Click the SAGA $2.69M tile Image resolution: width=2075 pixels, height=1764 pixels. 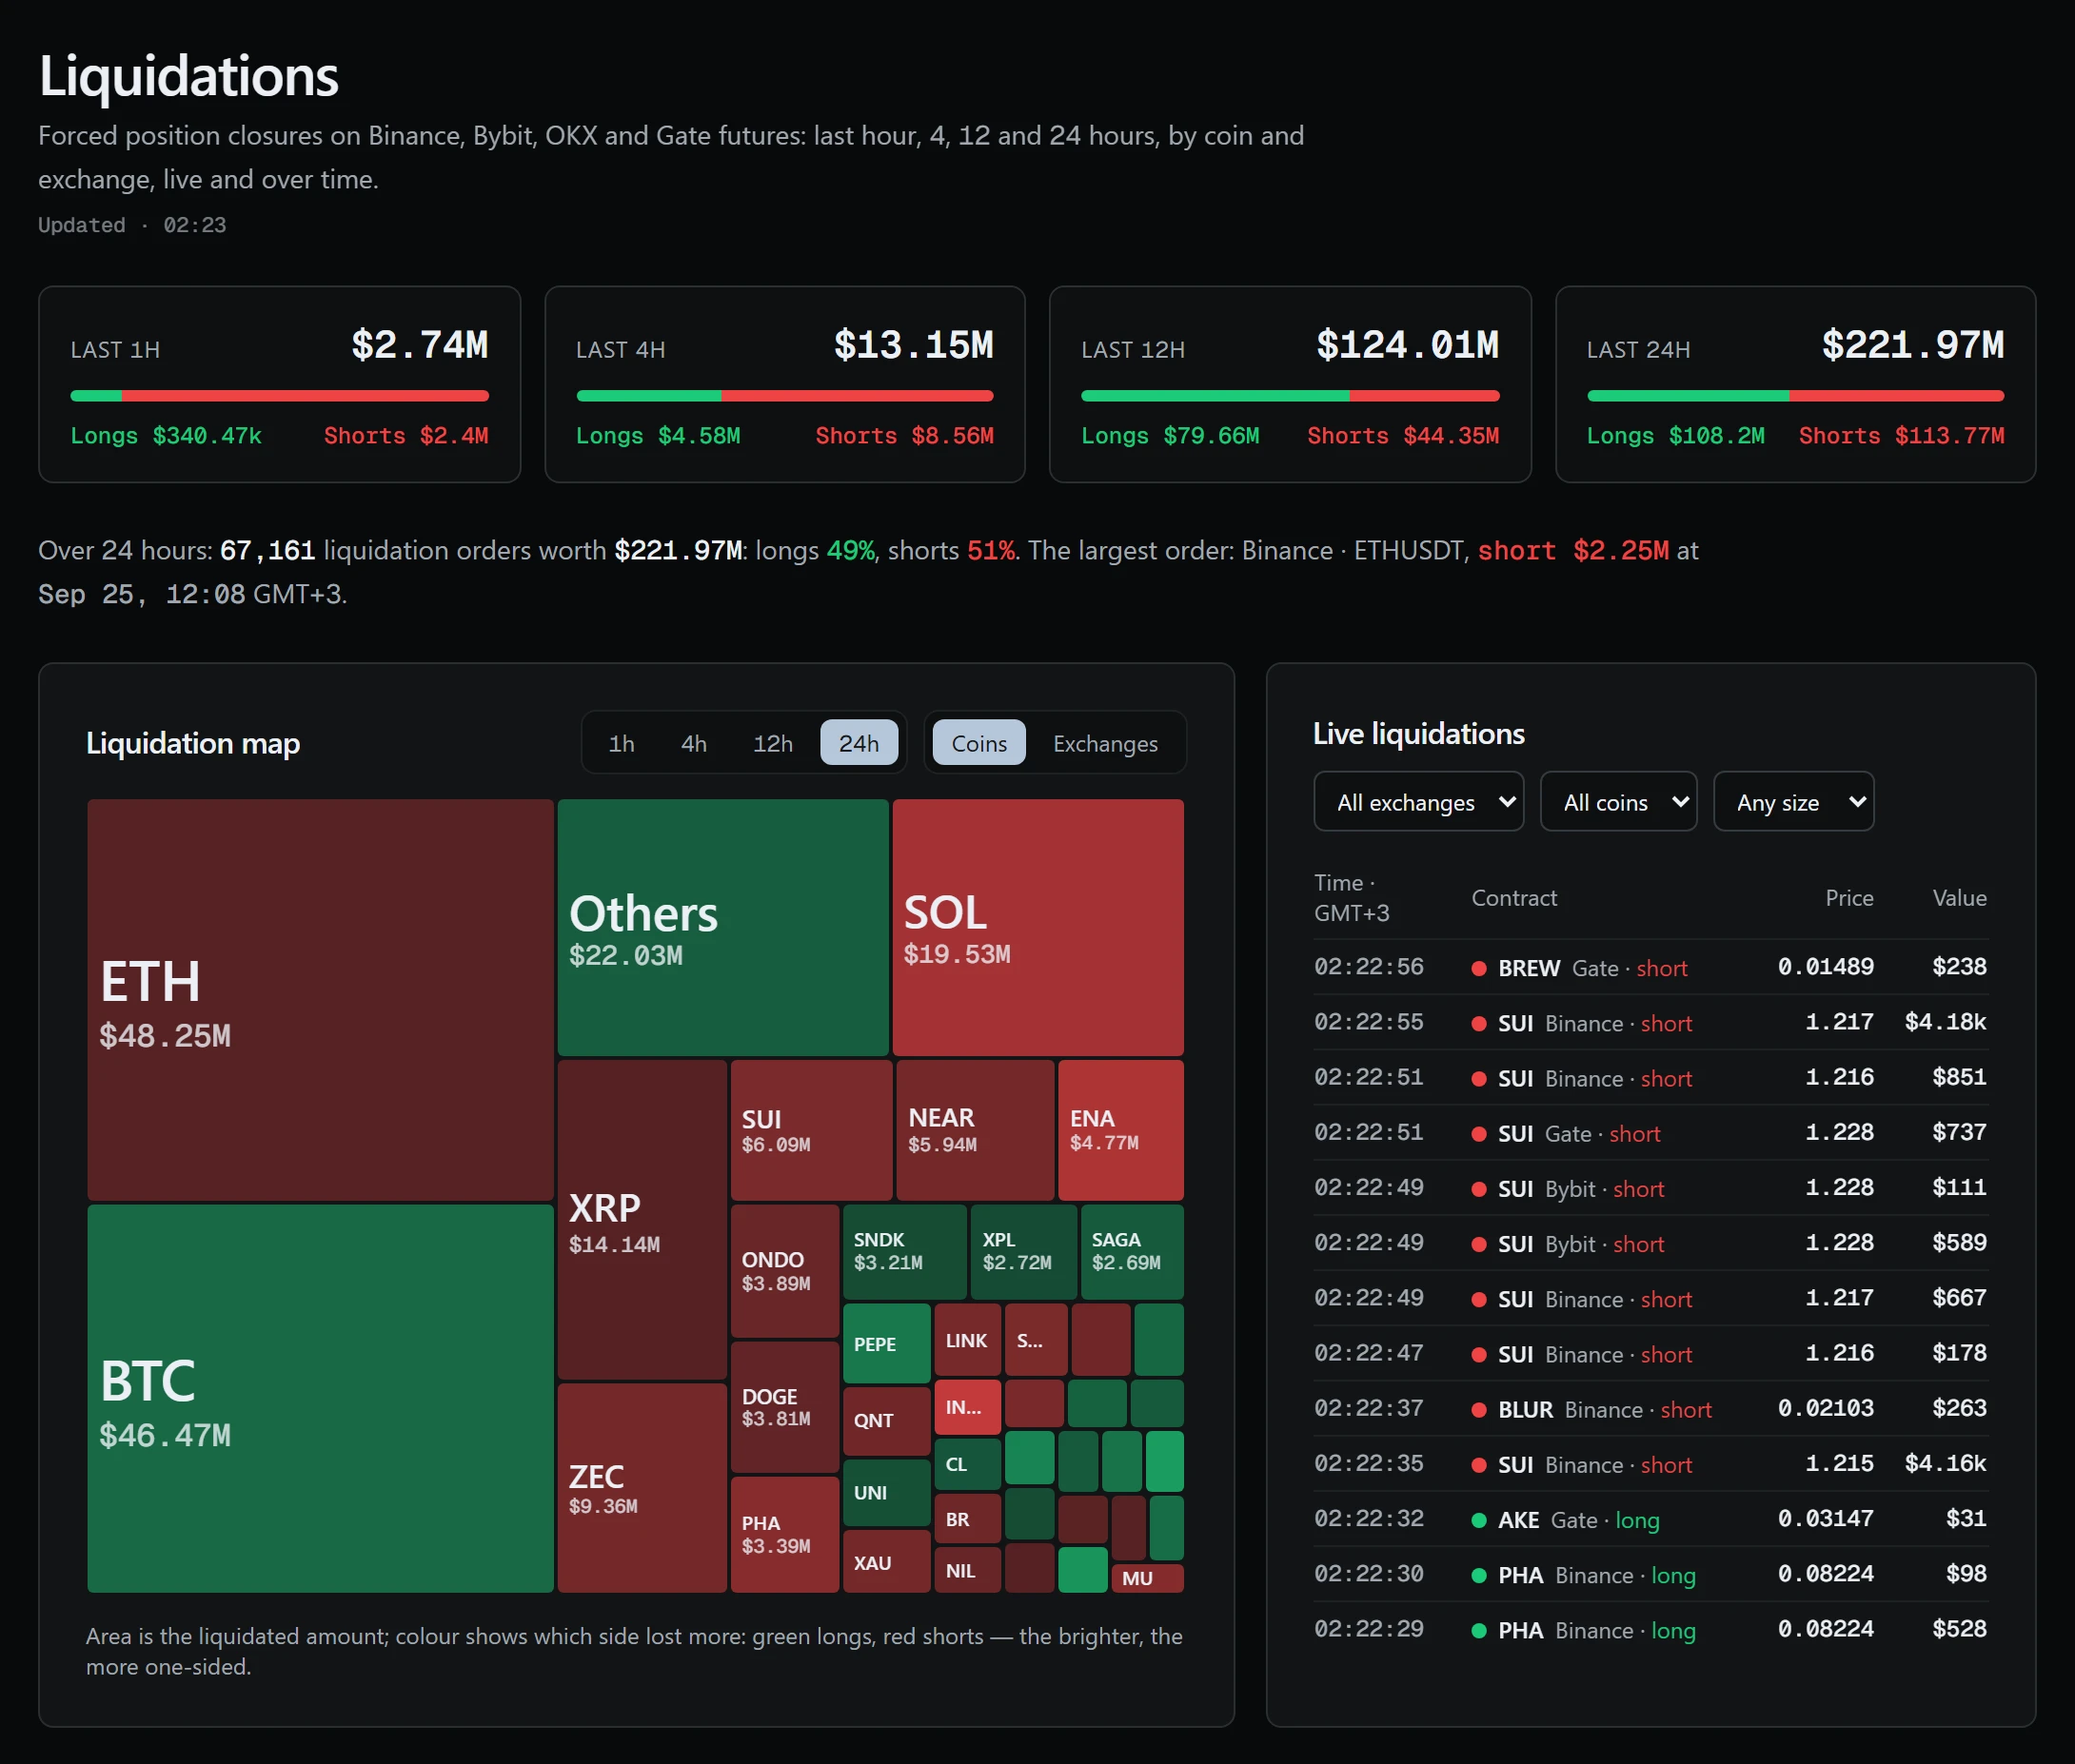pos(1132,1252)
